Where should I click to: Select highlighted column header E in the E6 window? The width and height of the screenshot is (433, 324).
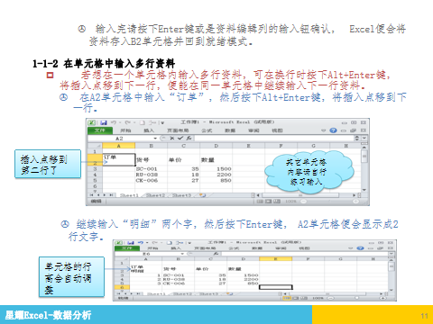click(275, 258)
